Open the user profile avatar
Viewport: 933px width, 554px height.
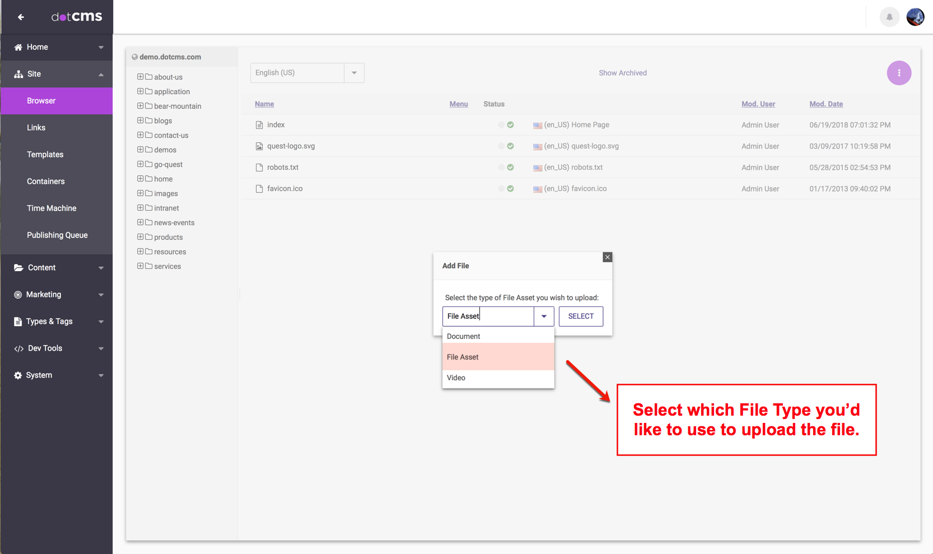pos(915,17)
